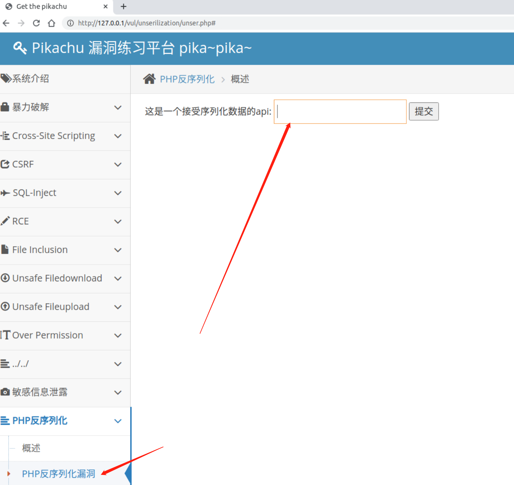The image size is (514, 485).
Task: Expand the SQL-Inject chevron
Action: pos(118,193)
